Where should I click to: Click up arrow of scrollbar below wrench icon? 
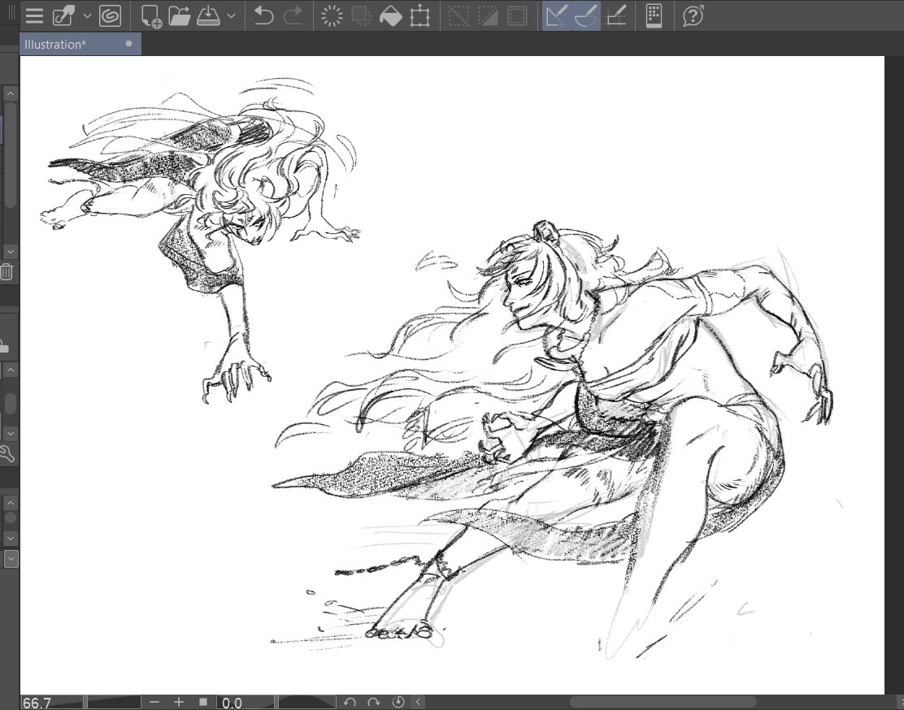(x=11, y=503)
